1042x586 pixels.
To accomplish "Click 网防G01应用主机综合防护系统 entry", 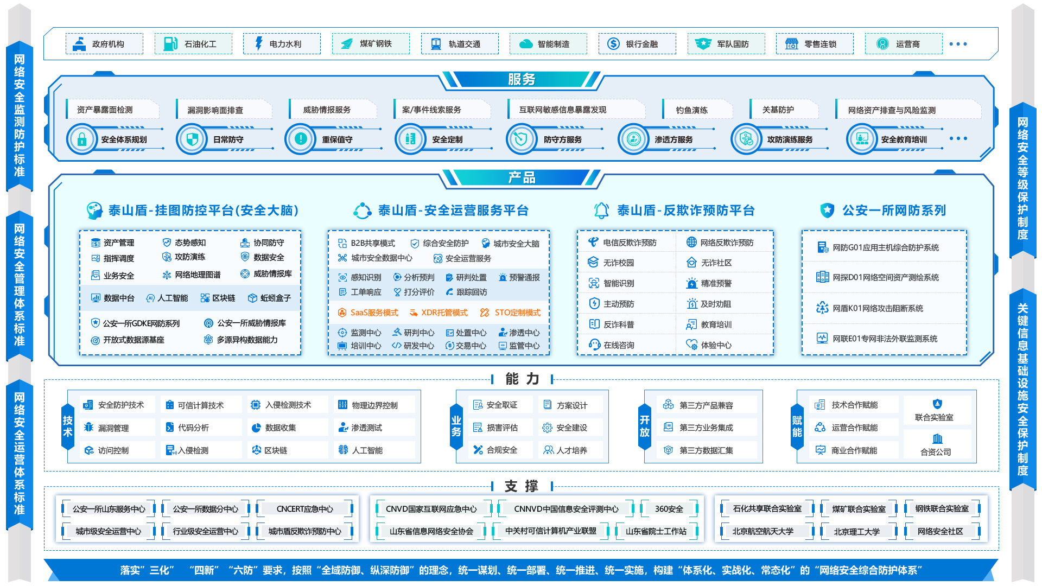I will [885, 247].
